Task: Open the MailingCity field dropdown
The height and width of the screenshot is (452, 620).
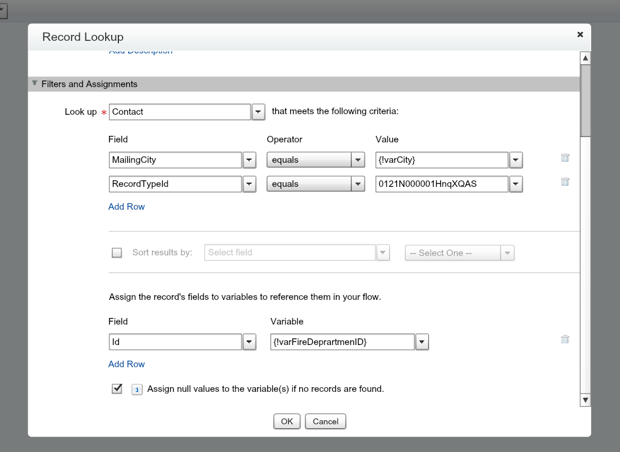Action: 249,160
